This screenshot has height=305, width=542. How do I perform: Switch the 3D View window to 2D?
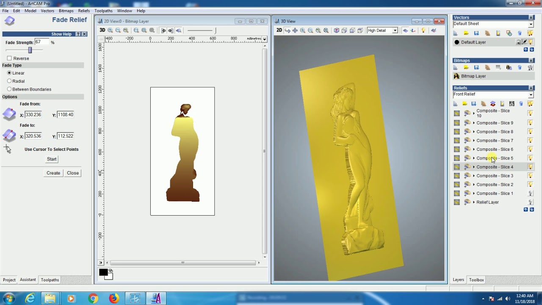tap(279, 30)
